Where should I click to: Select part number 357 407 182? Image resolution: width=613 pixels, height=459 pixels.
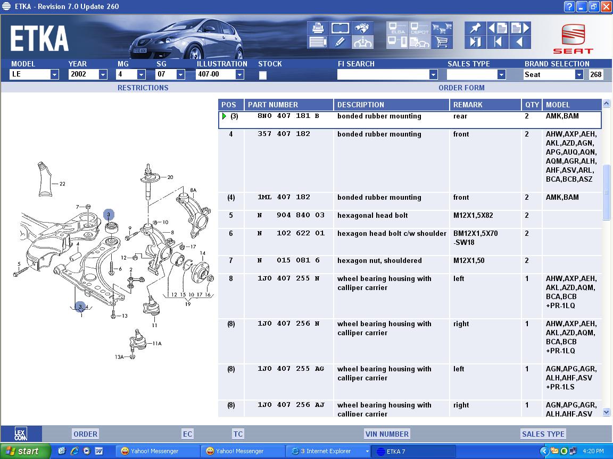click(x=284, y=134)
